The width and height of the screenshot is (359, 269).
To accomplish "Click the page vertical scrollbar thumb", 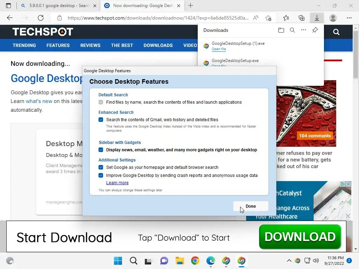I will [x=355, y=54].
